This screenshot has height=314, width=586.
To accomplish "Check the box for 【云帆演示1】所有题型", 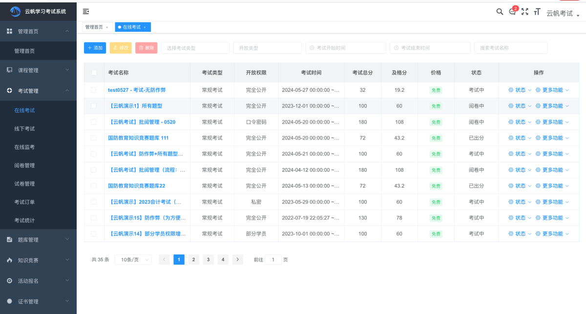I will 94,106.
